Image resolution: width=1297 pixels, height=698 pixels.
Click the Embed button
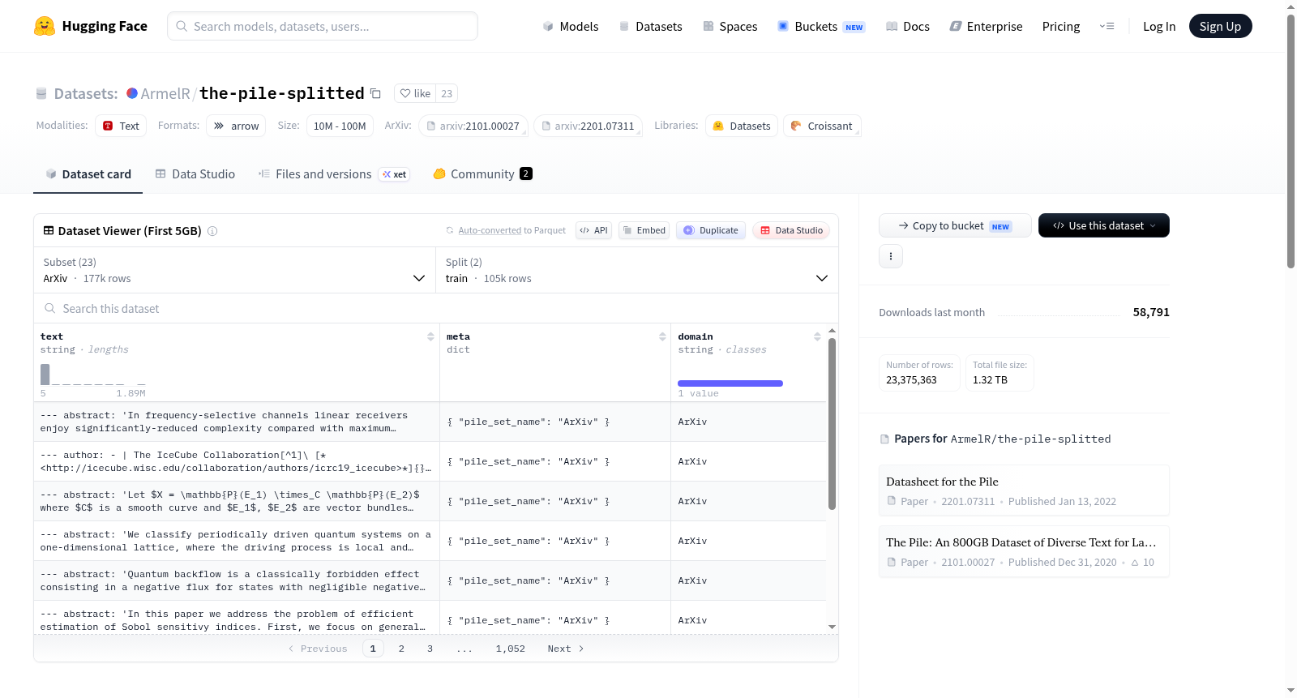(x=644, y=230)
